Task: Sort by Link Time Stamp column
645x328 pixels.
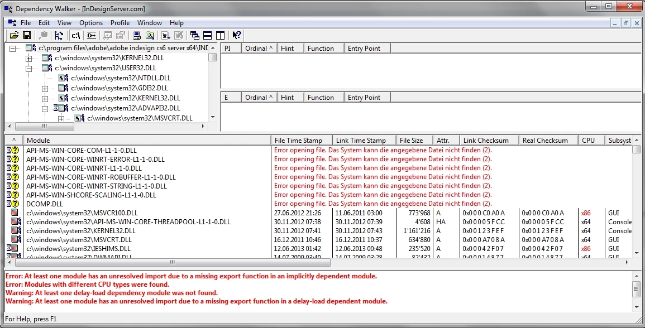Action: coord(364,140)
